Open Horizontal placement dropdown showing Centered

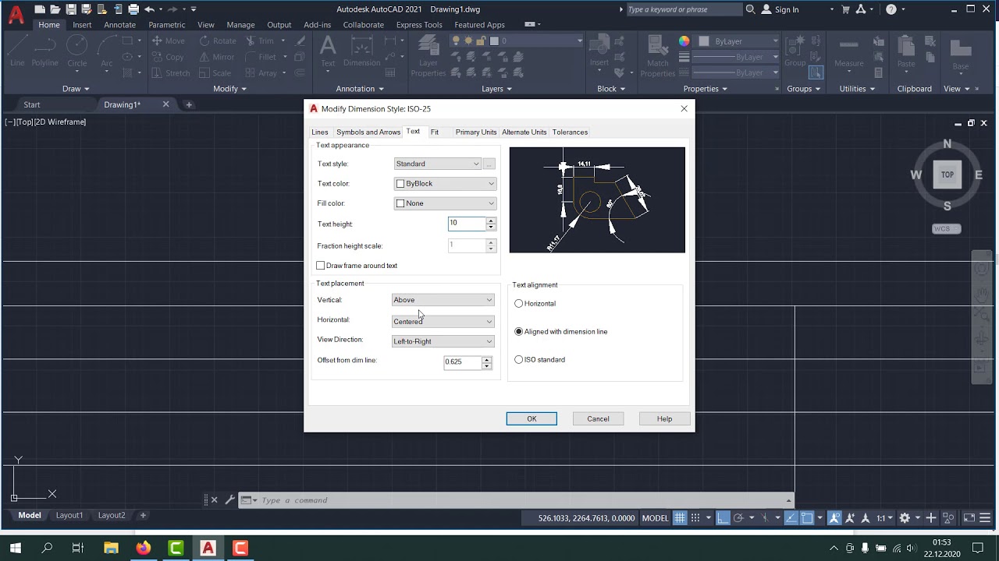(x=443, y=321)
